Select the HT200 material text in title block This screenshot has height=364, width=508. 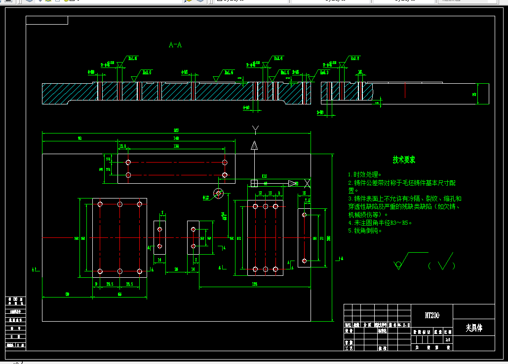(432, 315)
